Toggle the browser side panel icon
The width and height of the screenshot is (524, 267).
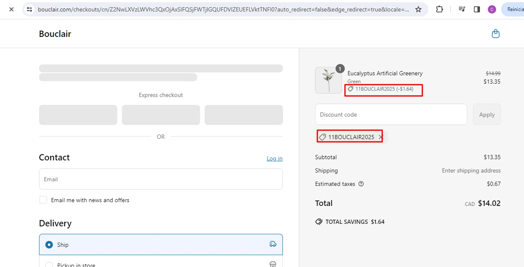coord(477,9)
